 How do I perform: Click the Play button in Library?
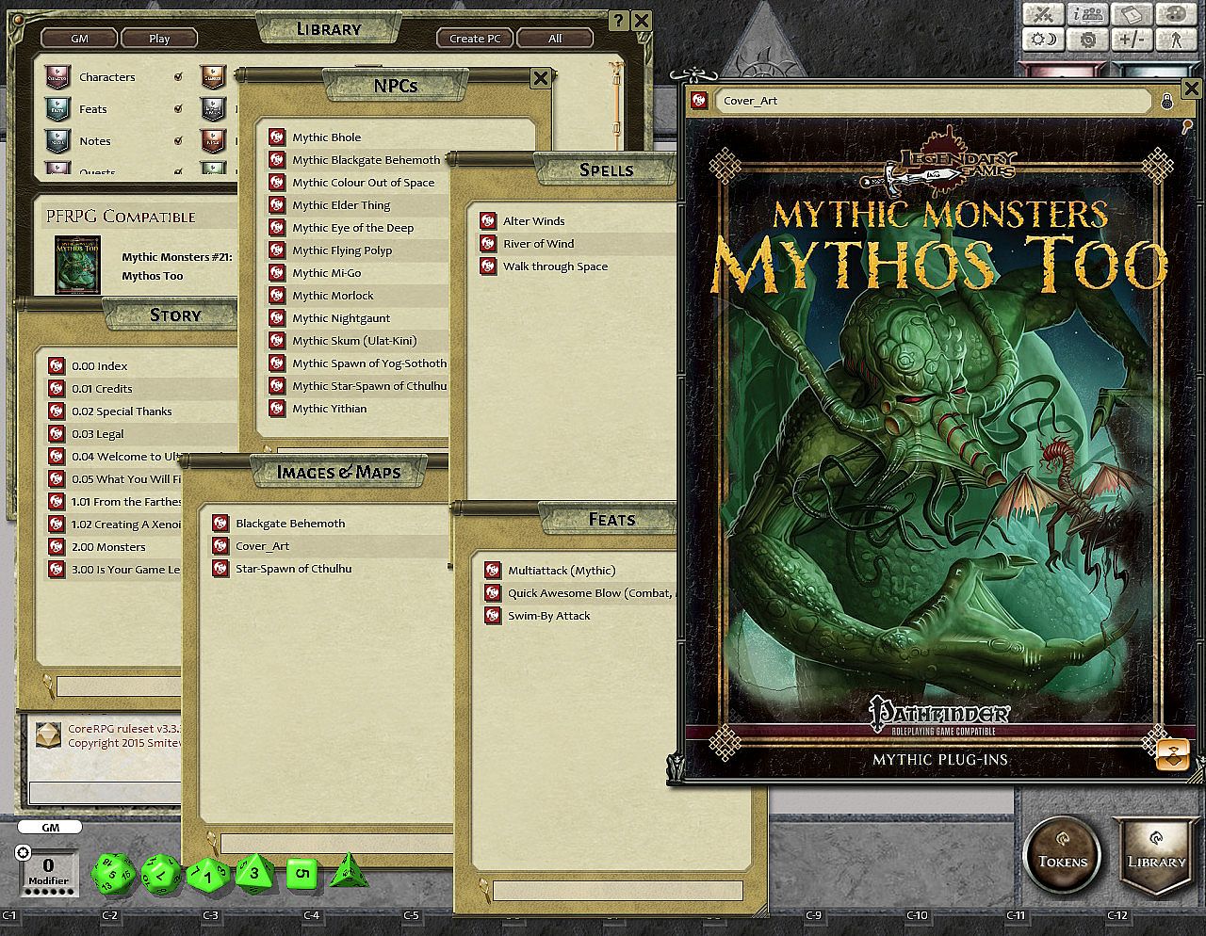coord(159,39)
